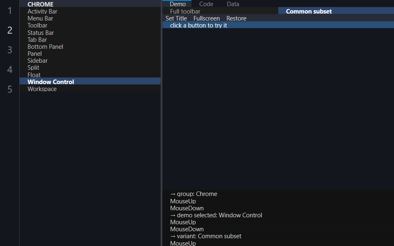Viewport: 394px width, 246px height.
Task: Select the Status Bar entry
Action: coord(90,33)
